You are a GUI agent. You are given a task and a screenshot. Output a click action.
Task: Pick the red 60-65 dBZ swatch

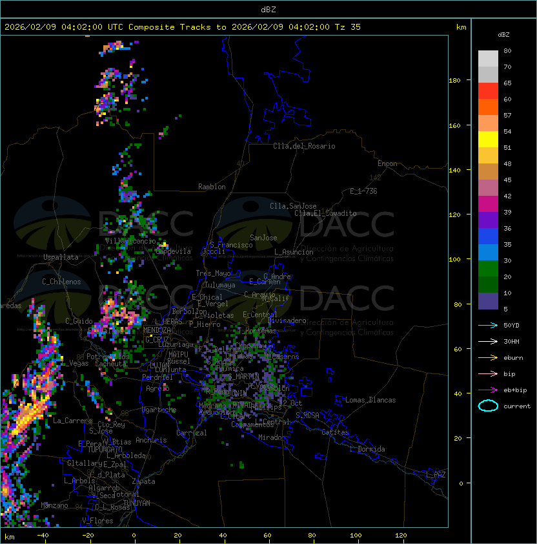point(488,91)
